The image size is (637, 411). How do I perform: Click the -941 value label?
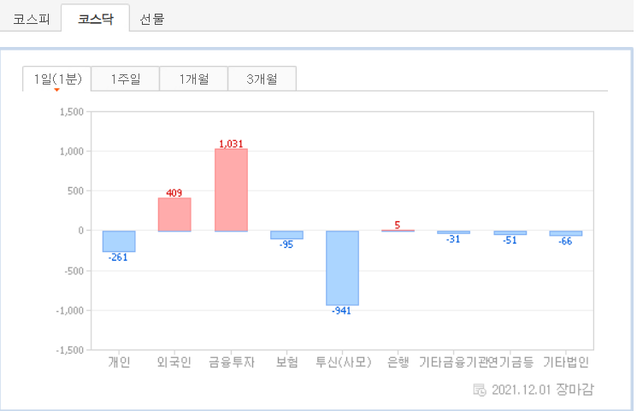click(342, 311)
